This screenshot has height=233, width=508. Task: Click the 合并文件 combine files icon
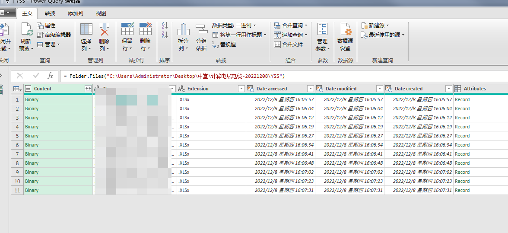(277, 45)
